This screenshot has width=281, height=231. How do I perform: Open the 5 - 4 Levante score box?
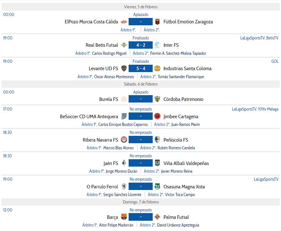(140, 69)
